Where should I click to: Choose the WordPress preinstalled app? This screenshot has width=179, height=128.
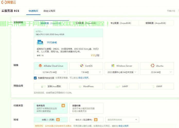(x=86, y=86)
